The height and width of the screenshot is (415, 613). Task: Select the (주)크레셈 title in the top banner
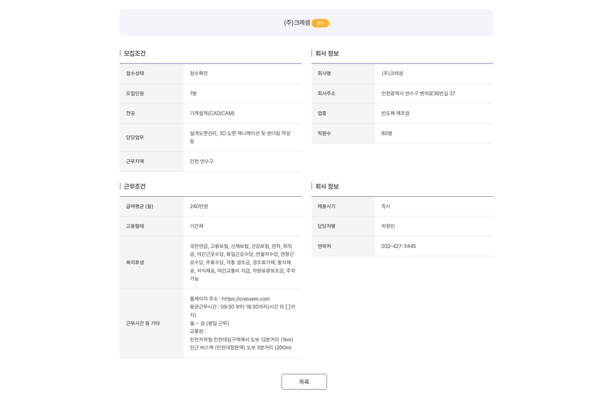tap(297, 23)
